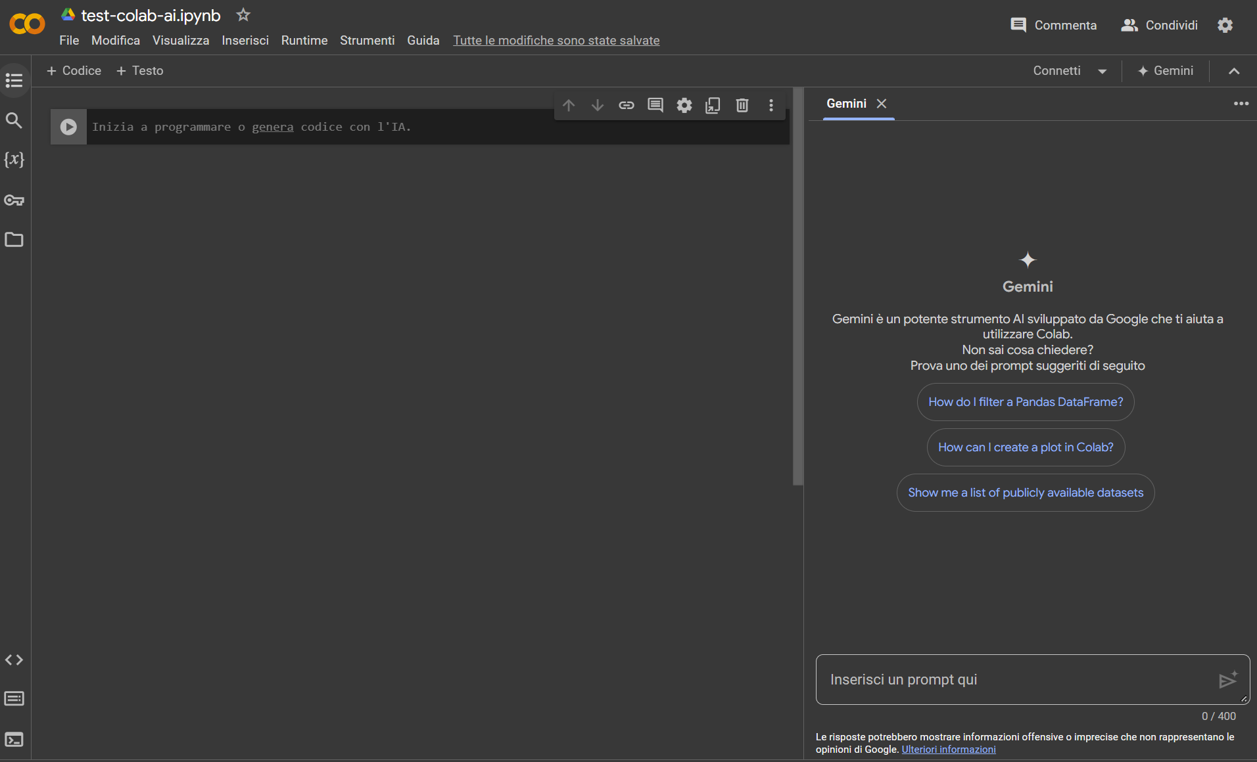This screenshot has height=762, width=1257.
Task: Click the Condividi button
Action: [1160, 25]
